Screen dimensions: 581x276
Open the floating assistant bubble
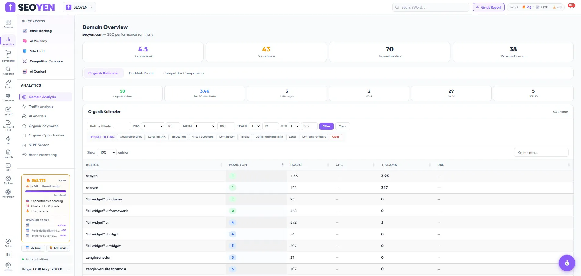tap(567, 263)
